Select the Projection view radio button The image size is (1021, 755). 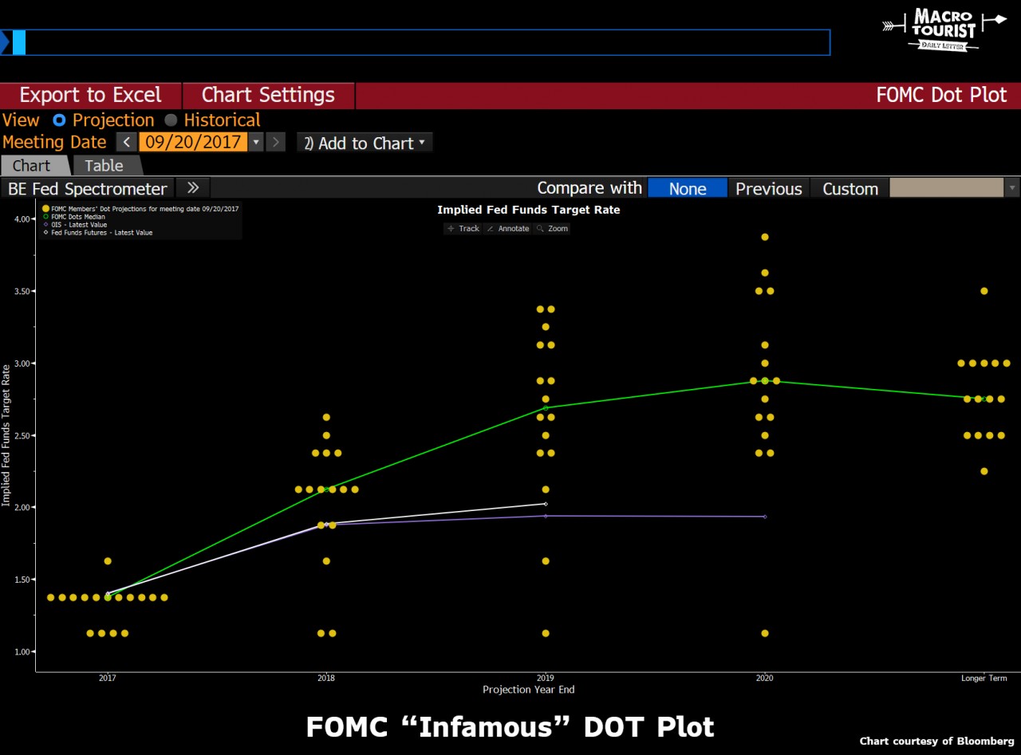coord(59,120)
